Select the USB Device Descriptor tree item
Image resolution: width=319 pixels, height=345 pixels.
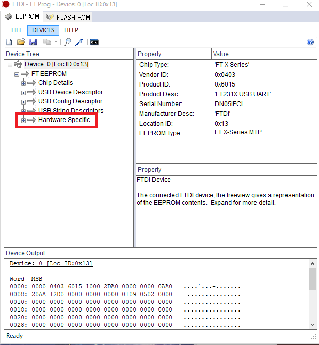pyautogui.click(x=71, y=92)
